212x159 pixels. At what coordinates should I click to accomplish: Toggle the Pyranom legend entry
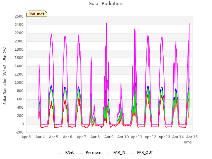click(x=90, y=152)
